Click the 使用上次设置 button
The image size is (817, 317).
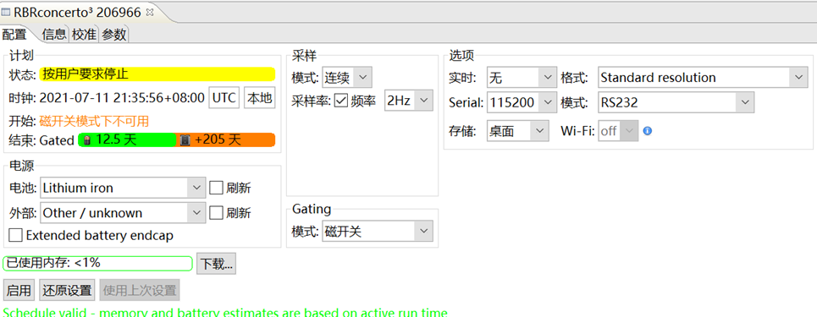[x=140, y=290]
